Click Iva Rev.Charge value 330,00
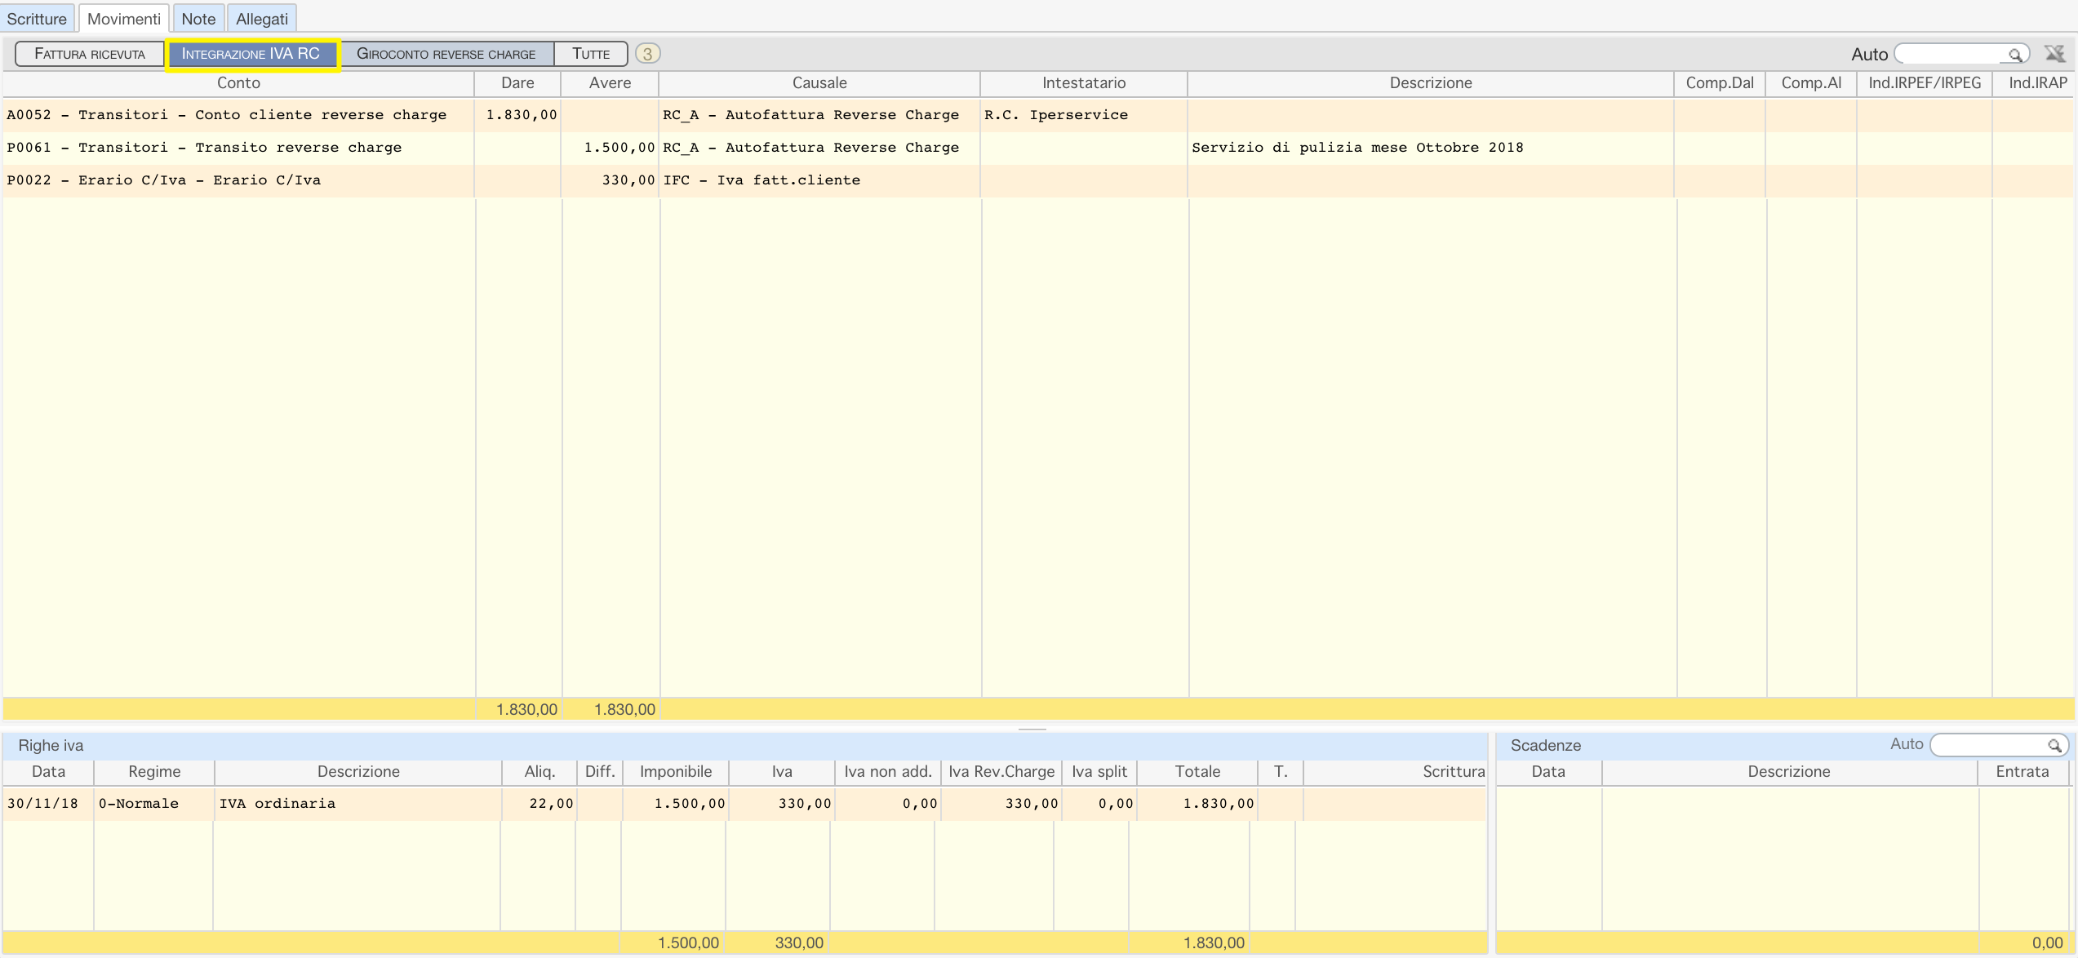 point(1032,804)
